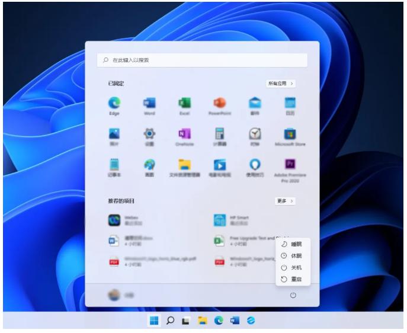The width and height of the screenshot is (407, 333).
Task: Open OneNote from pinned apps
Action: 185,135
